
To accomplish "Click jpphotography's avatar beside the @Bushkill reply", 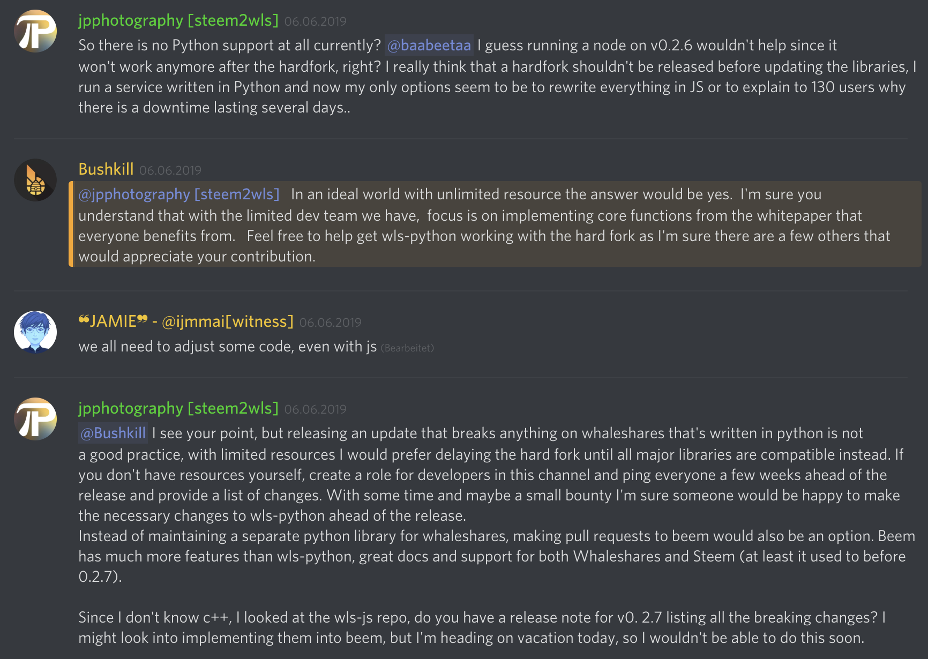I will pos(35,419).
